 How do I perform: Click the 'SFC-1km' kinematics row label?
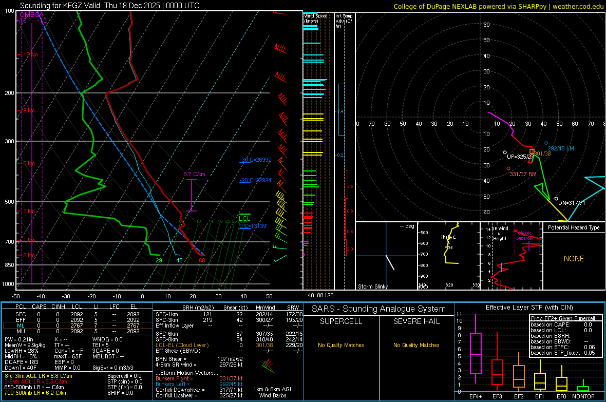[x=167, y=314]
